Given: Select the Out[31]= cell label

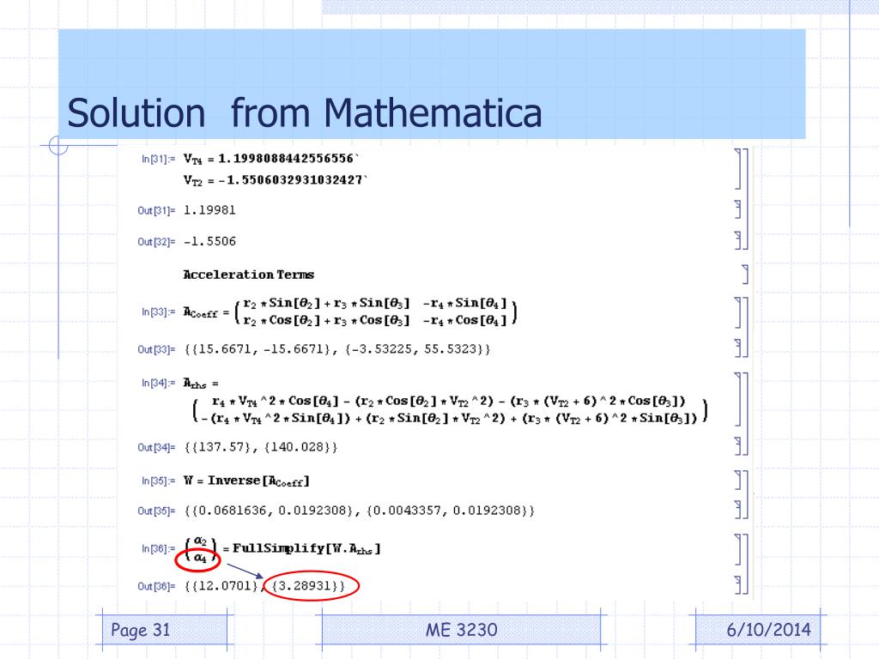Looking at the screenshot, I should point(156,211).
